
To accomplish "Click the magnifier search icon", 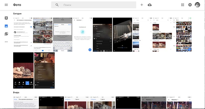I will [x=57, y=5].
